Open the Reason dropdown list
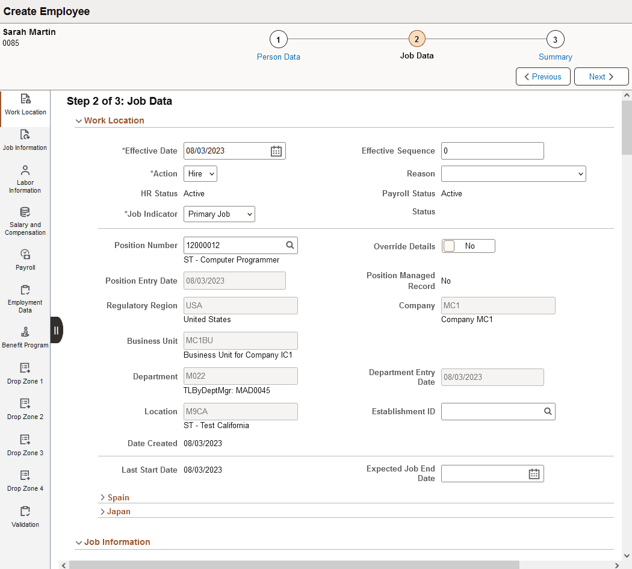This screenshot has height=569, width=632. 513,173
